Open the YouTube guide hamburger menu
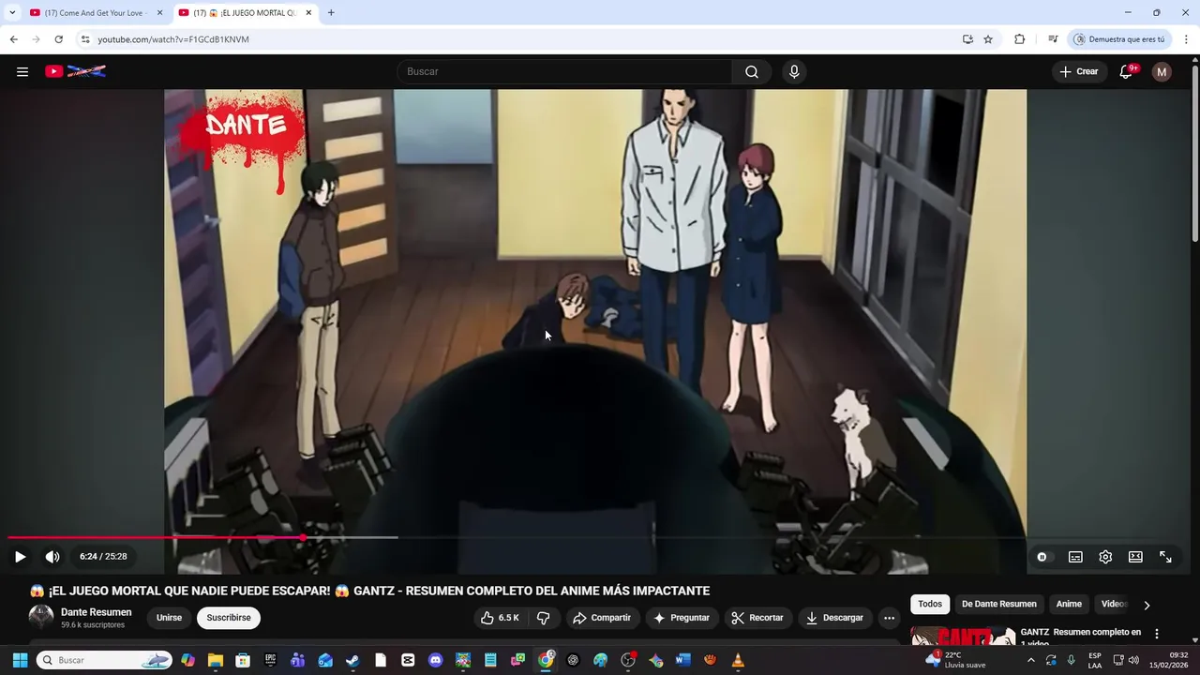This screenshot has width=1200, height=675. pos(22,71)
